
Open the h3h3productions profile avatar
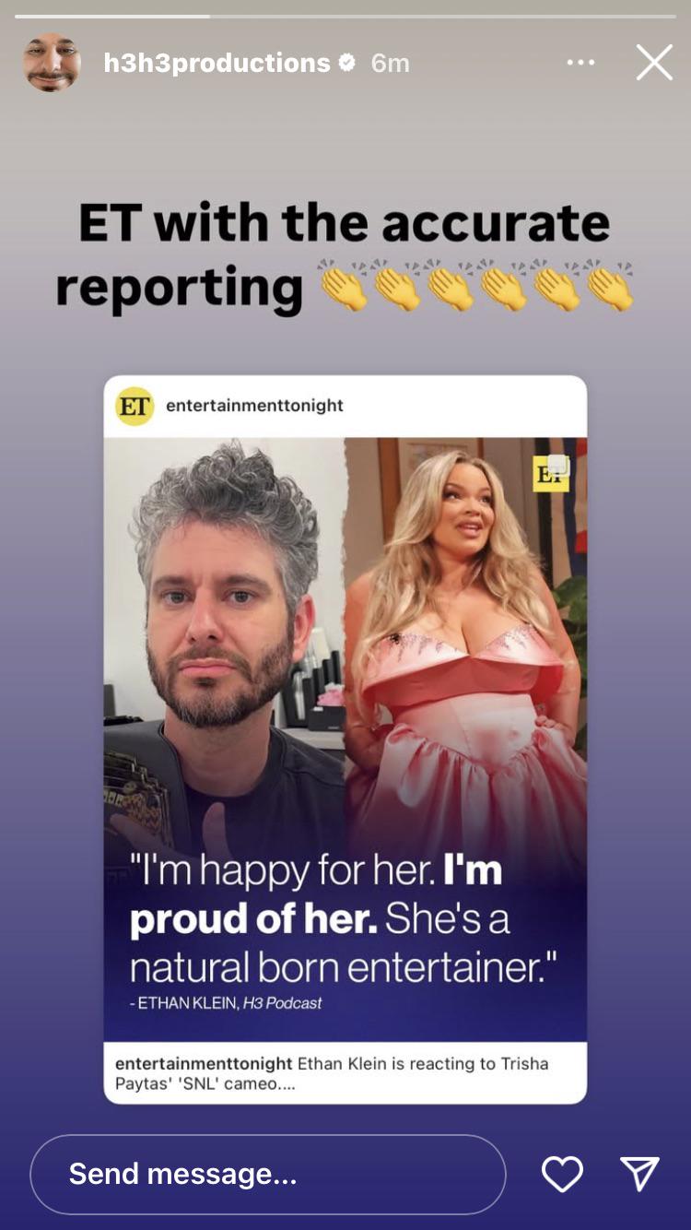pos(52,63)
